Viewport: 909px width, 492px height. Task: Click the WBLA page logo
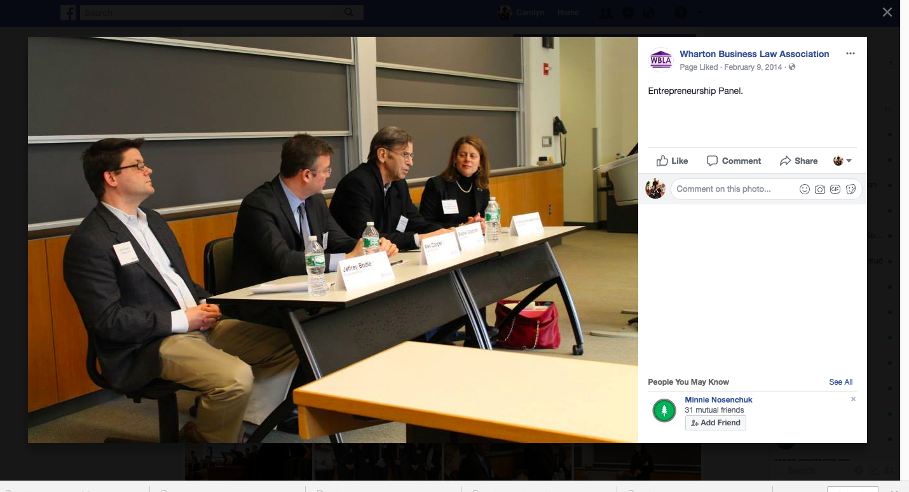point(661,60)
